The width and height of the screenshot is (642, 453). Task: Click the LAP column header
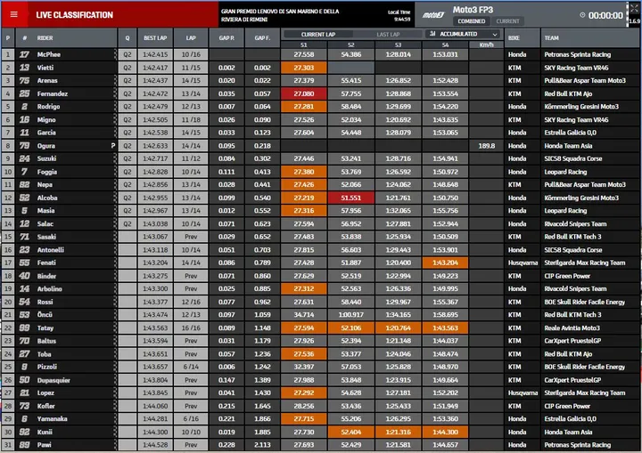(x=191, y=38)
